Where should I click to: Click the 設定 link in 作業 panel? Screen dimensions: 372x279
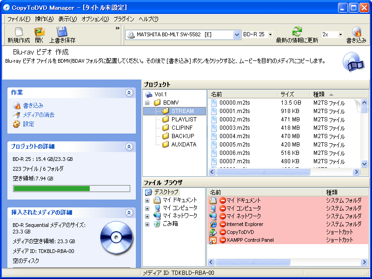28,124
